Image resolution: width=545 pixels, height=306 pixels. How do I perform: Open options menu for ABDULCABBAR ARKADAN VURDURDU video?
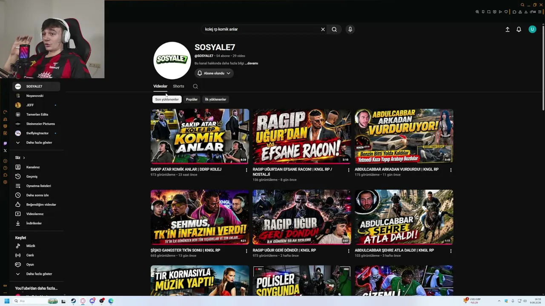(x=450, y=170)
